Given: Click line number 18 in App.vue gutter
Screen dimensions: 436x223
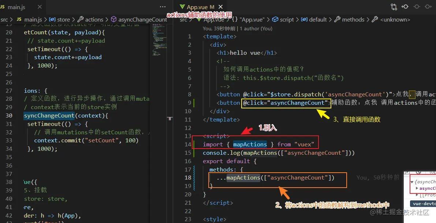Looking at the screenshot, I should click(x=188, y=177).
